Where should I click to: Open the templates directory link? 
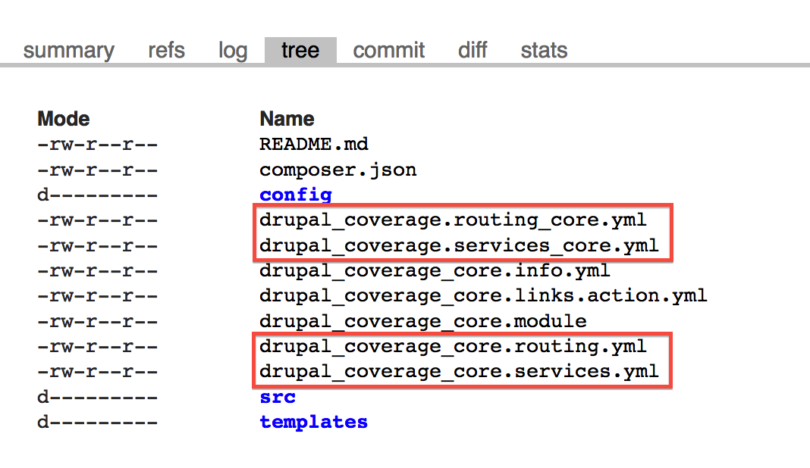click(x=313, y=422)
